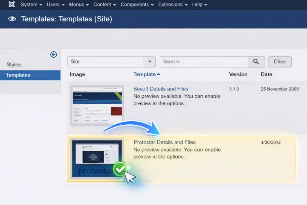Open Protostar Details and Files link
The width and height of the screenshot is (307, 205).
[x=165, y=142]
